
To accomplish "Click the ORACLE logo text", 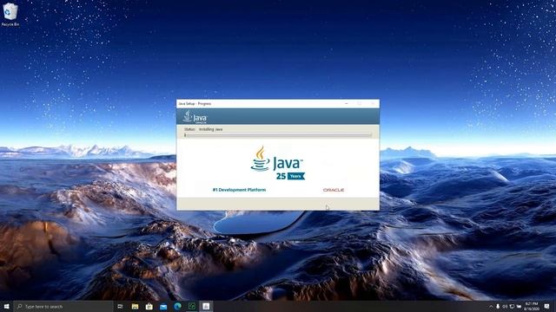I will click(334, 190).
